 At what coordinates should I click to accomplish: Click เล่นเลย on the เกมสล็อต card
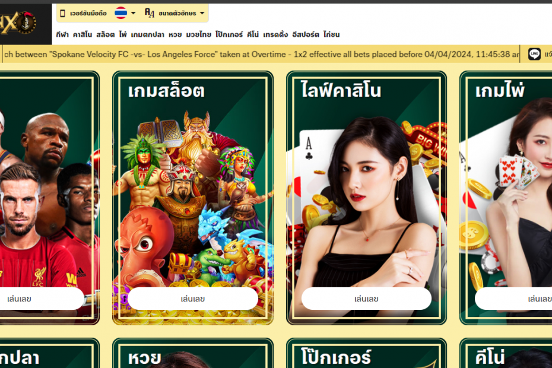(192, 299)
